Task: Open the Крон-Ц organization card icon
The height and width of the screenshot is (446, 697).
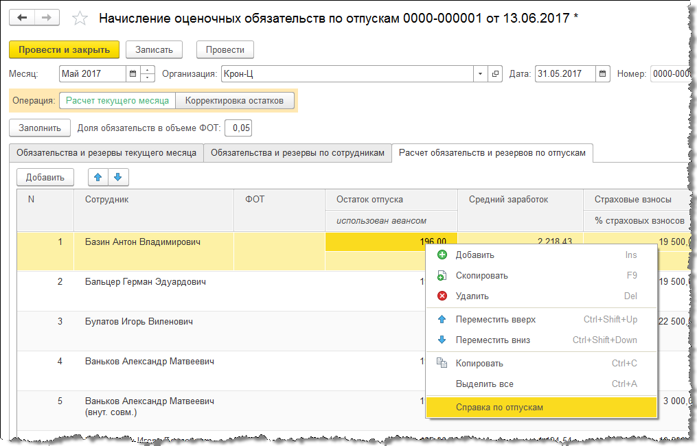Action: coord(494,73)
